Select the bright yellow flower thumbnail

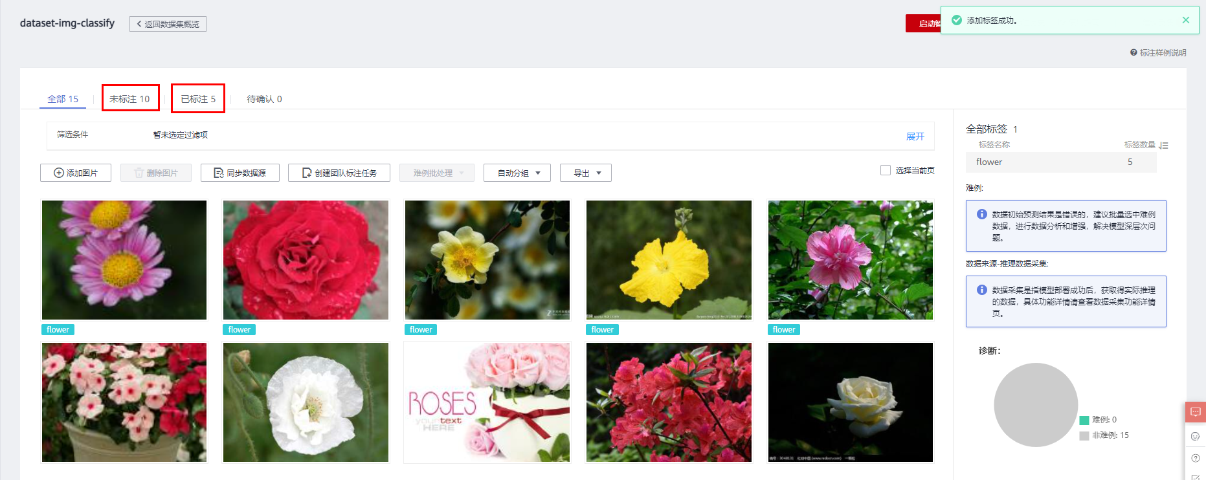[669, 260]
